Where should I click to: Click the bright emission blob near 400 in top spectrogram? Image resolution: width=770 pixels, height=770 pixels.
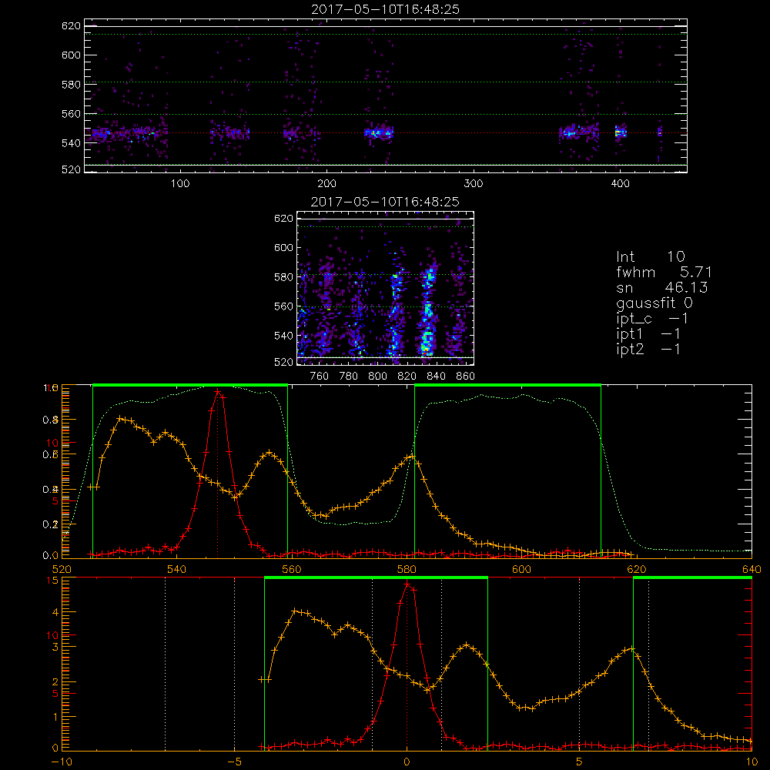point(621,132)
